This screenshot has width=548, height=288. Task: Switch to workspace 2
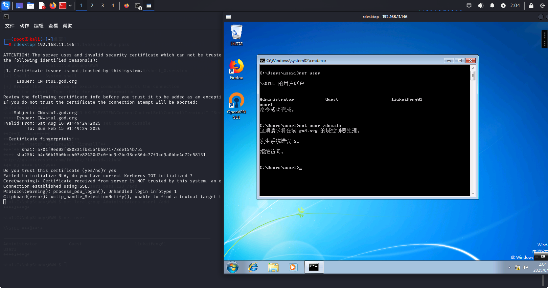point(92,6)
